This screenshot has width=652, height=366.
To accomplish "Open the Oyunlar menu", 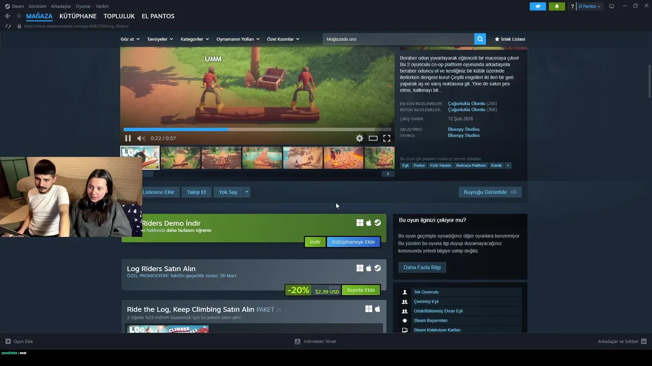I will (x=84, y=6).
